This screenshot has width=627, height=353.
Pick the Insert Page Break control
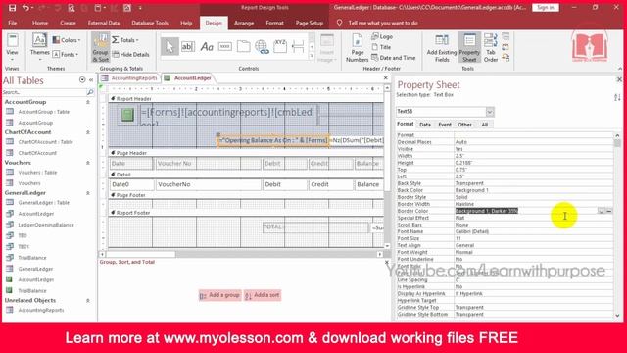coord(298,47)
